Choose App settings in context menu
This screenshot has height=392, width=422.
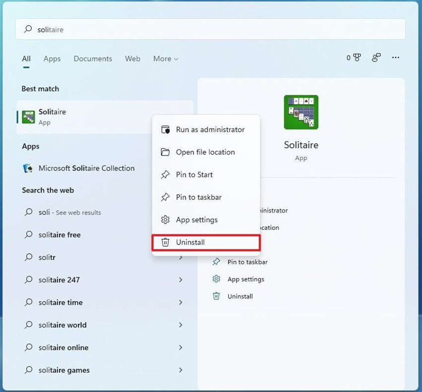coord(206,220)
